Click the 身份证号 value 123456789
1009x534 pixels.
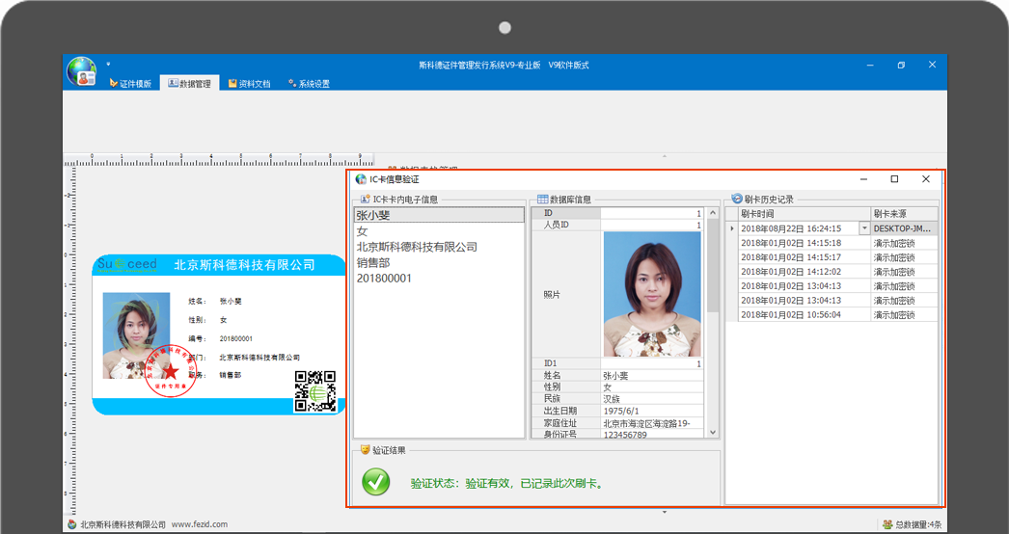(x=652, y=435)
